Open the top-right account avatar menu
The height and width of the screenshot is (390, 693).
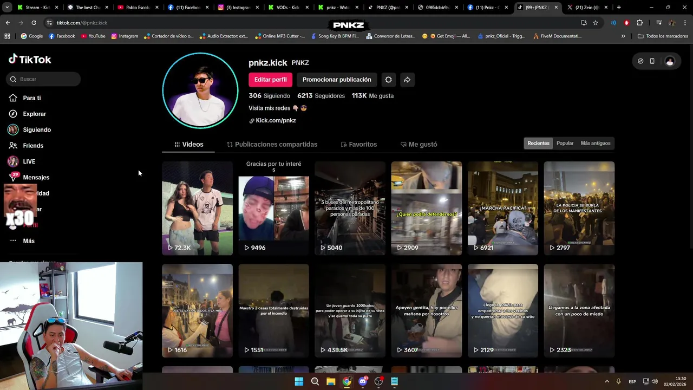(670, 61)
